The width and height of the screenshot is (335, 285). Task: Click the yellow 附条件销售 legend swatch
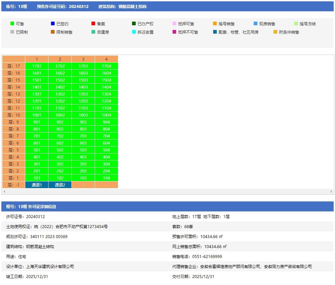point(276,32)
